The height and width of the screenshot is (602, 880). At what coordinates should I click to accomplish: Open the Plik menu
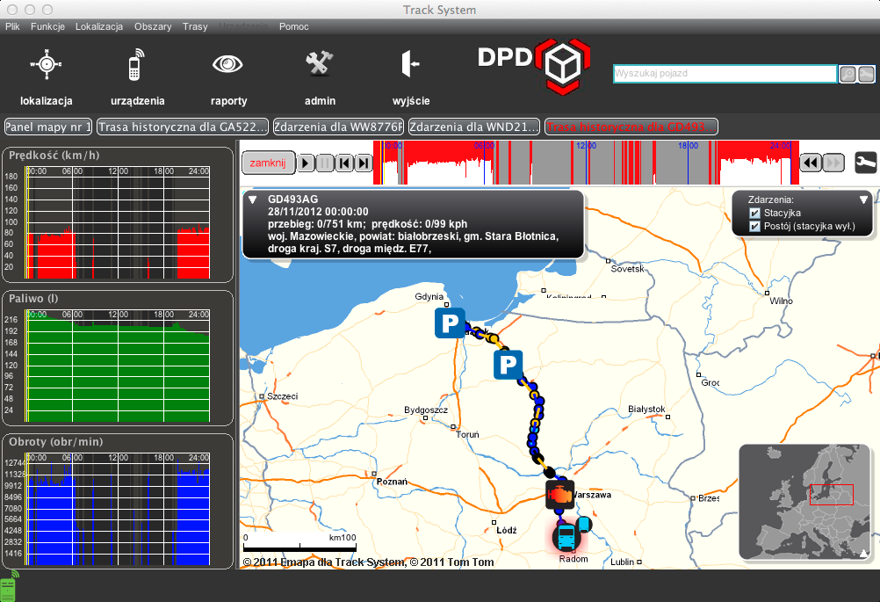(12, 26)
